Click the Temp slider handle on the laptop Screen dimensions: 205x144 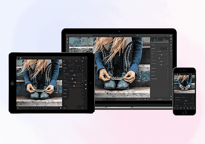pyautogui.click(x=161, y=55)
